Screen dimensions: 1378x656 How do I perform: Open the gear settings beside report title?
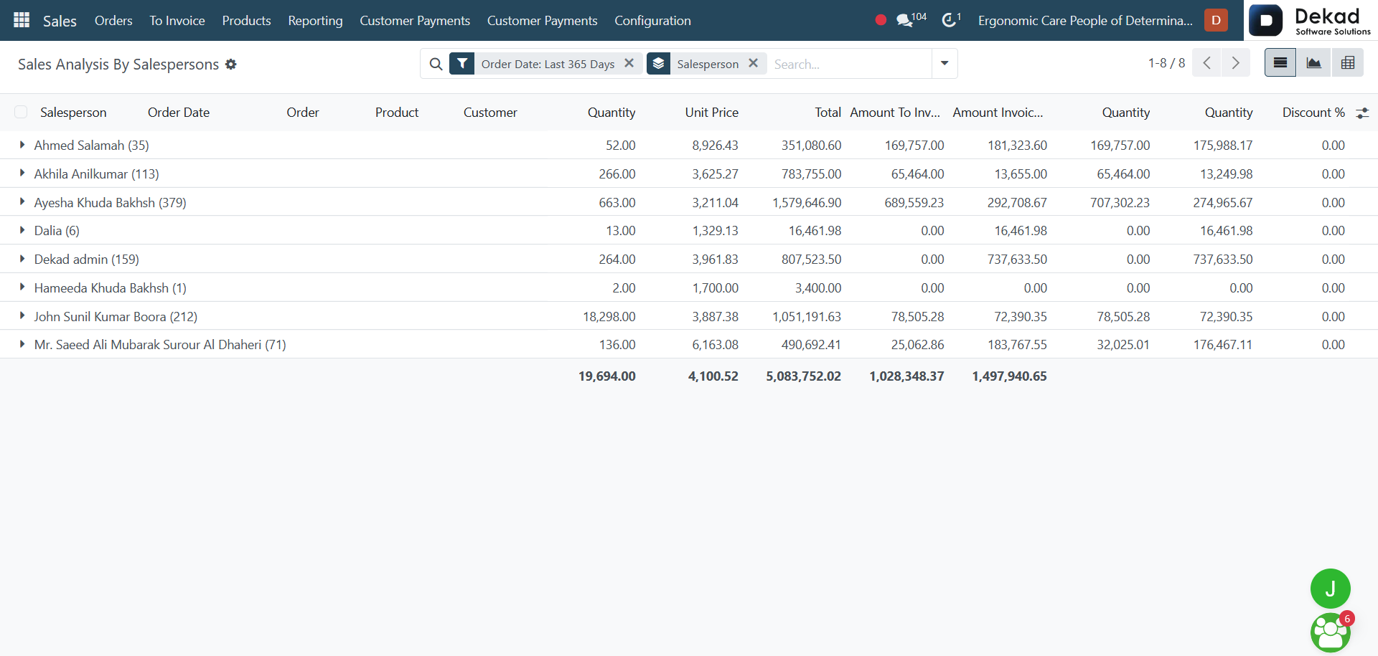(231, 64)
